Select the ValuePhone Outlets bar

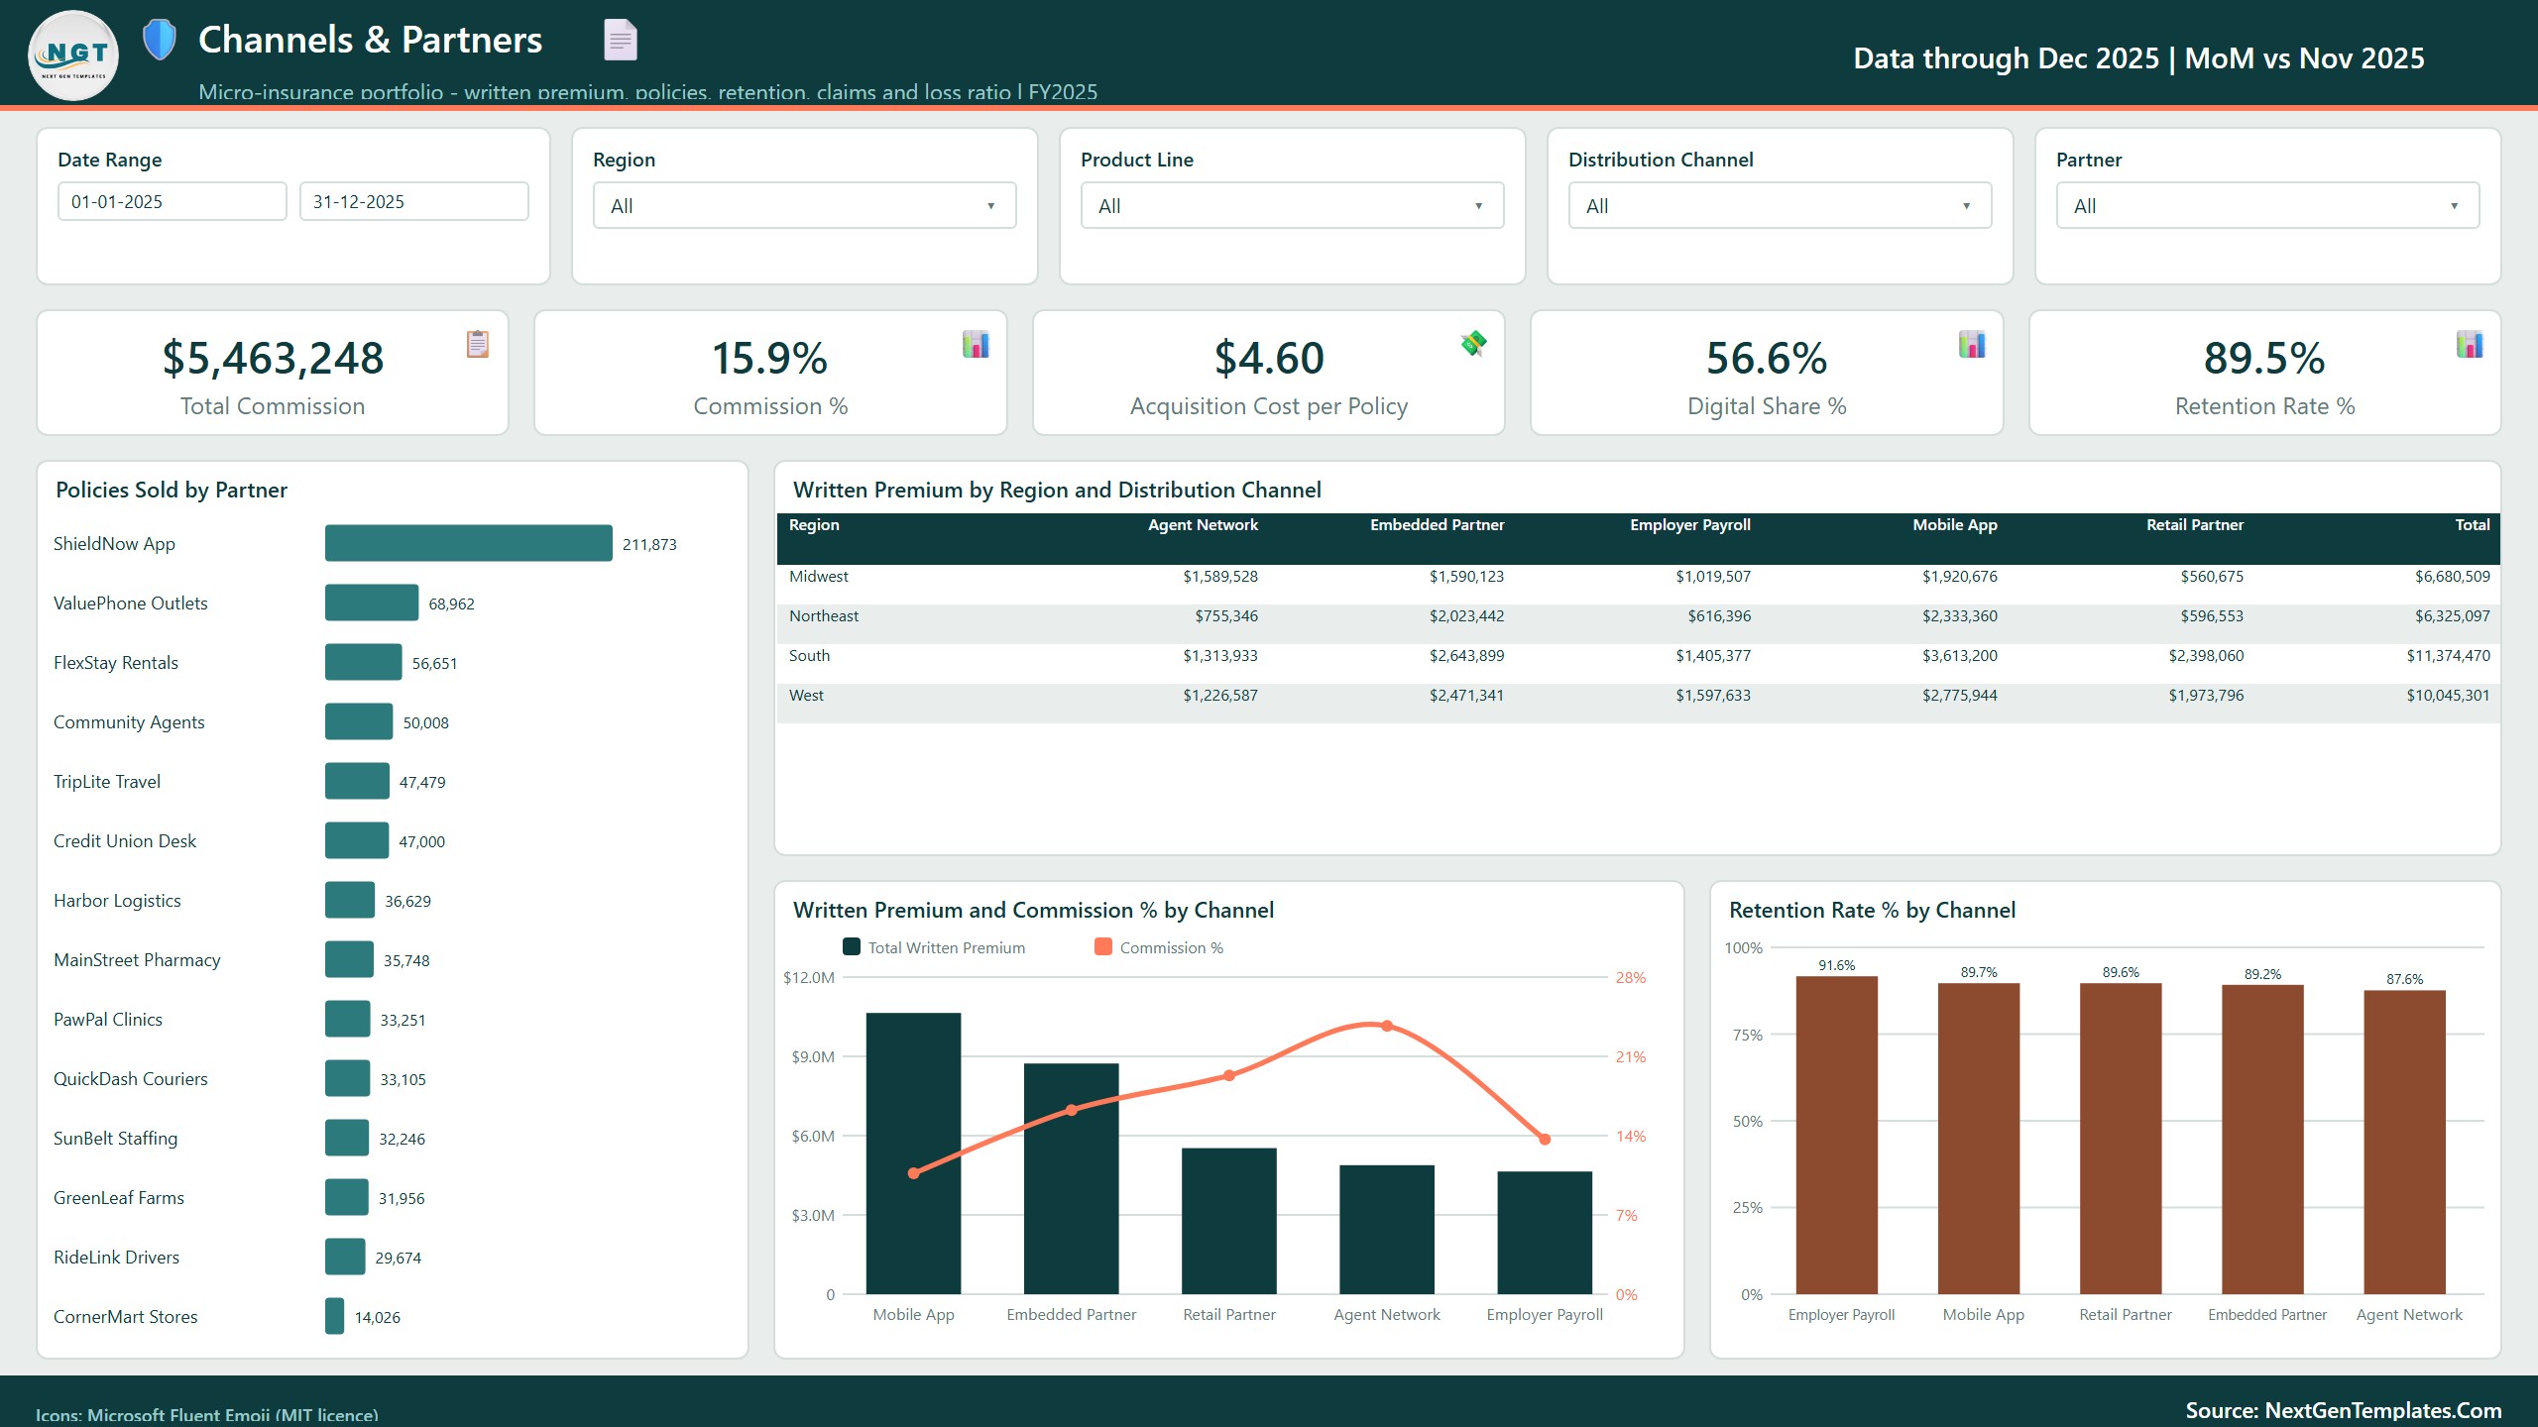(372, 603)
